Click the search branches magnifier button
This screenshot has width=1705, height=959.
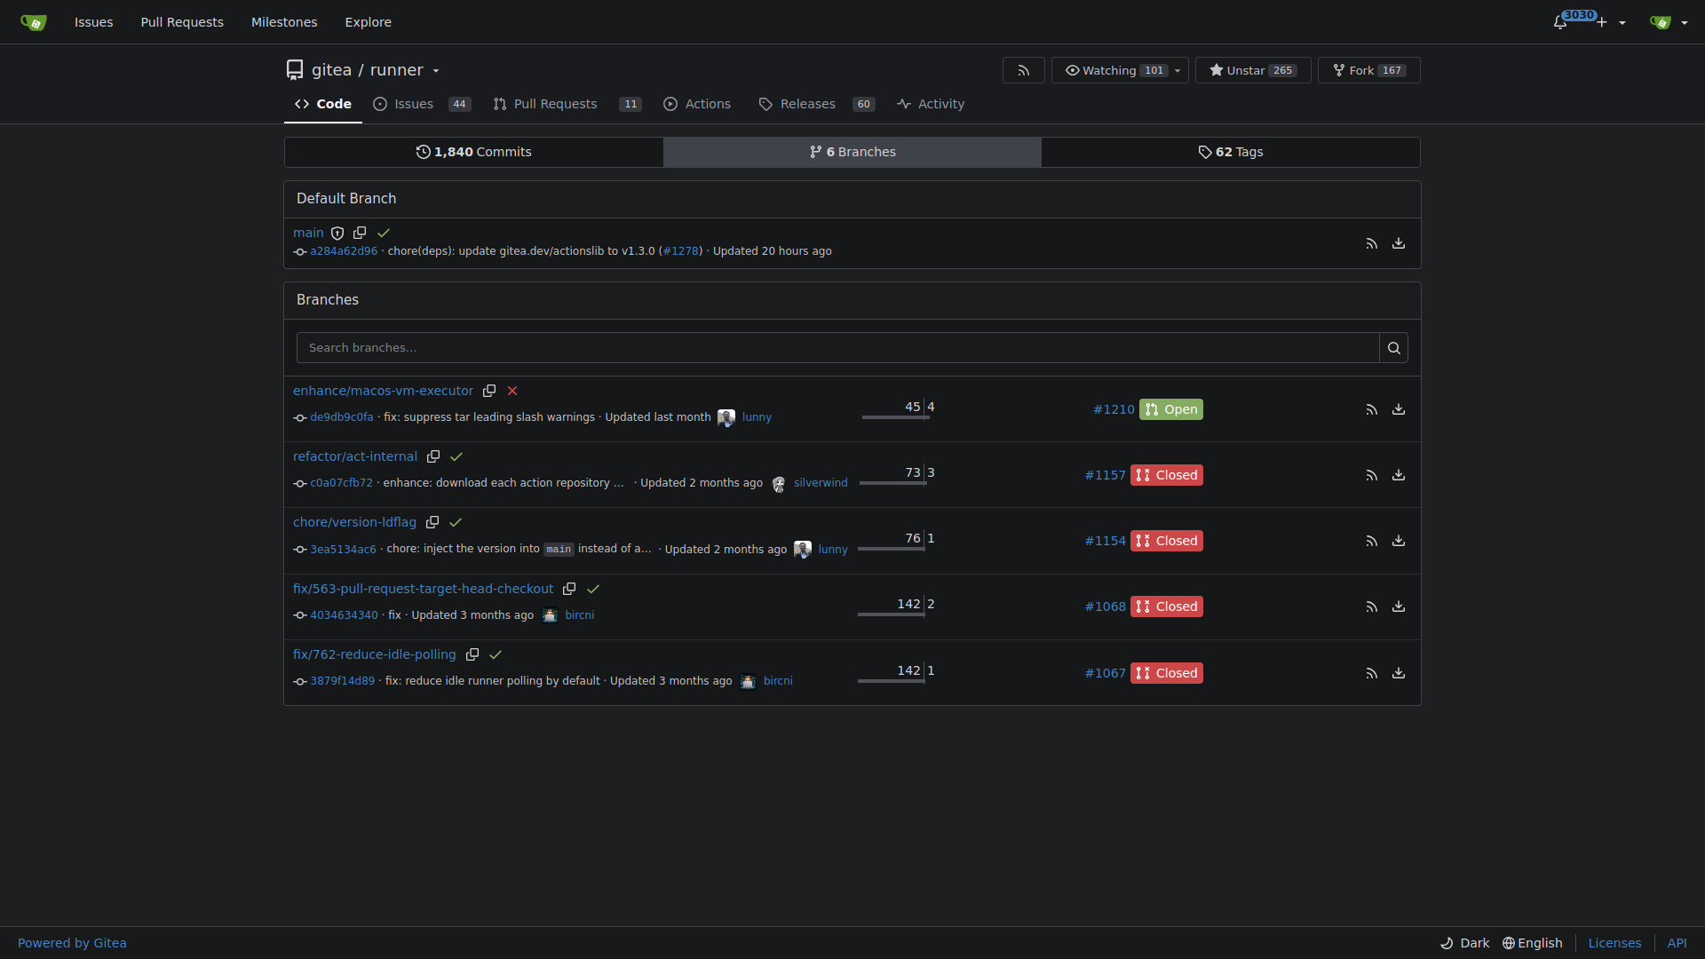point(1394,348)
